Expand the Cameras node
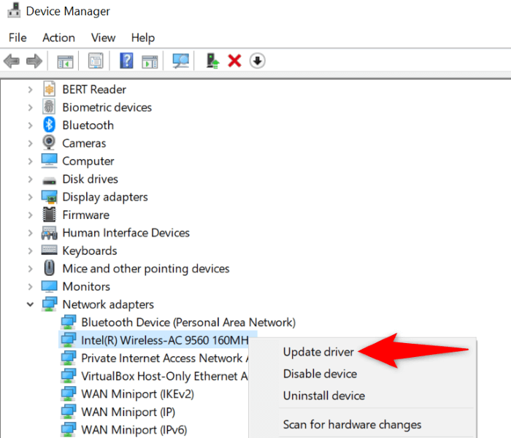 click(30, 143)
